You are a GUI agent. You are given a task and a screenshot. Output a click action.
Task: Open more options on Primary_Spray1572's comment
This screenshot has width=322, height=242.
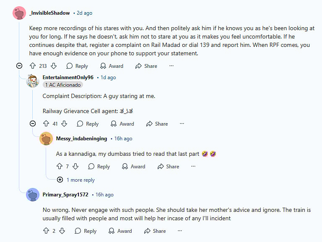[x=179, y=231]
